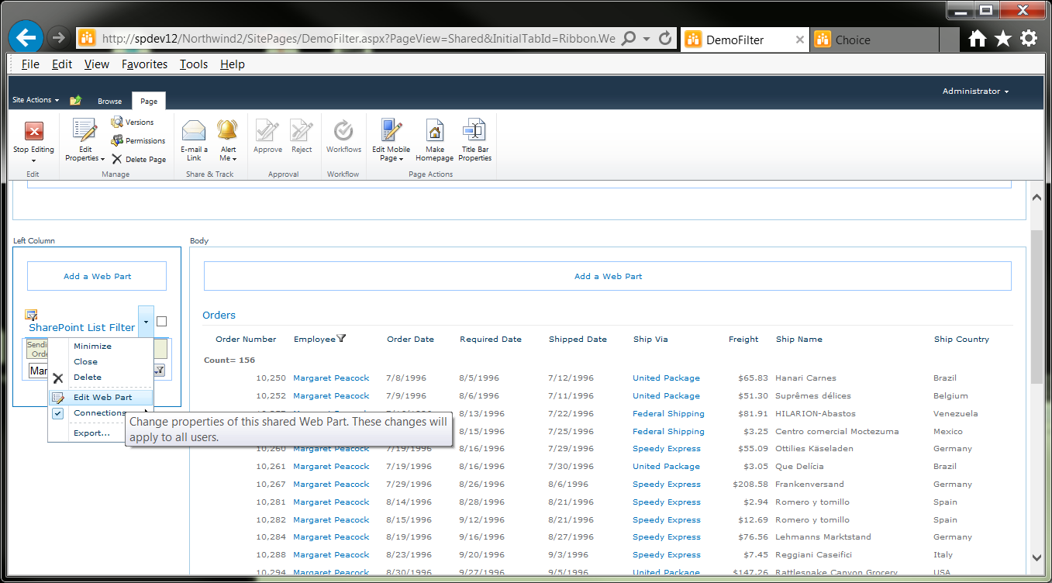Click Add a Web Part in Left Column
Screen dimensions: 1052x583
click(x=97, y=276)
